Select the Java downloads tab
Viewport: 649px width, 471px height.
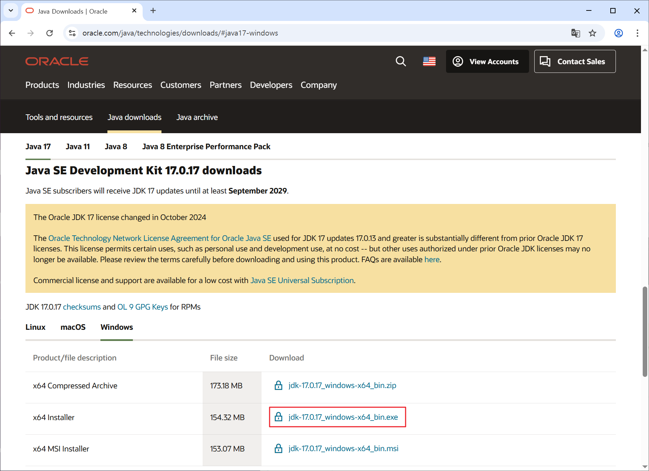(134, 117)
